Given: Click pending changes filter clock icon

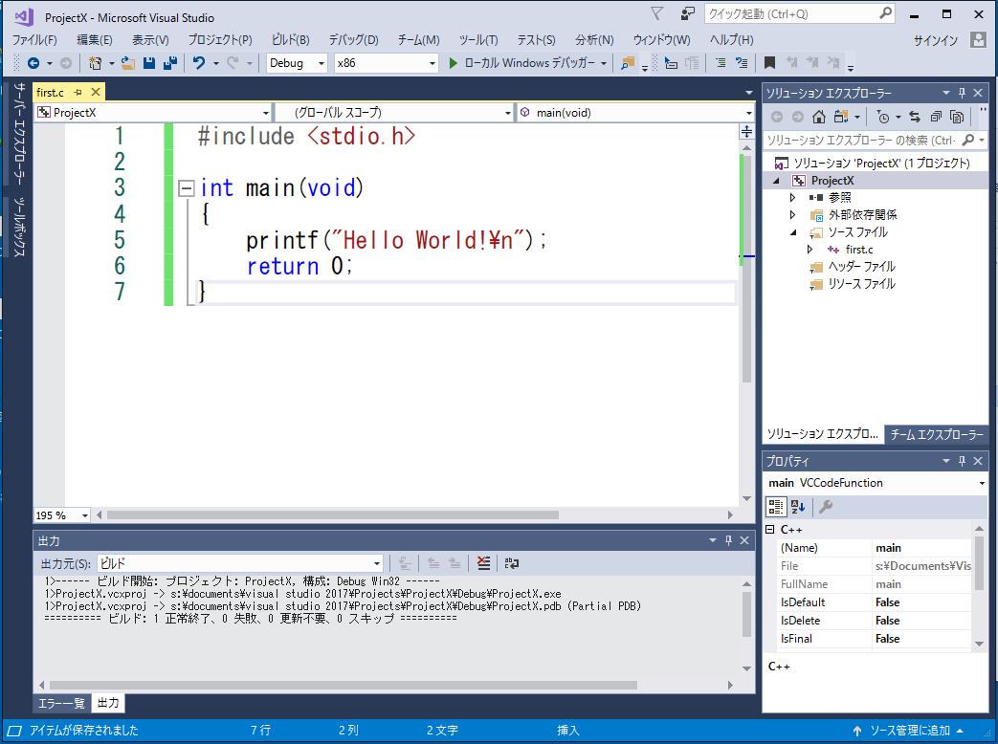Looking at the screenshot, I should click(x=883, y=117).
